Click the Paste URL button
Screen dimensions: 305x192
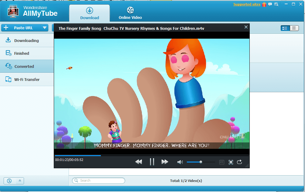coord(21,28)
